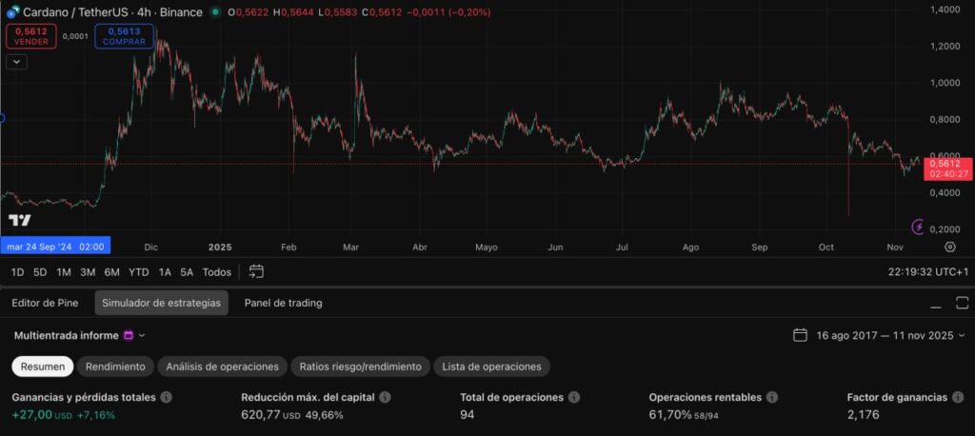The width and height of the screenshot is (975, 436).
Task: Select the 5D time range
Action: (x=40, y=272)
